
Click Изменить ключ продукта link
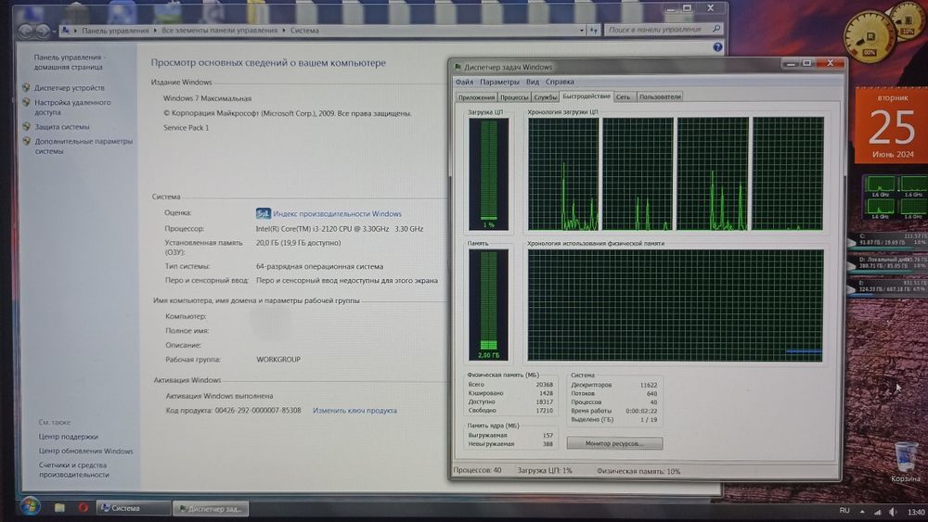(354, 410)
